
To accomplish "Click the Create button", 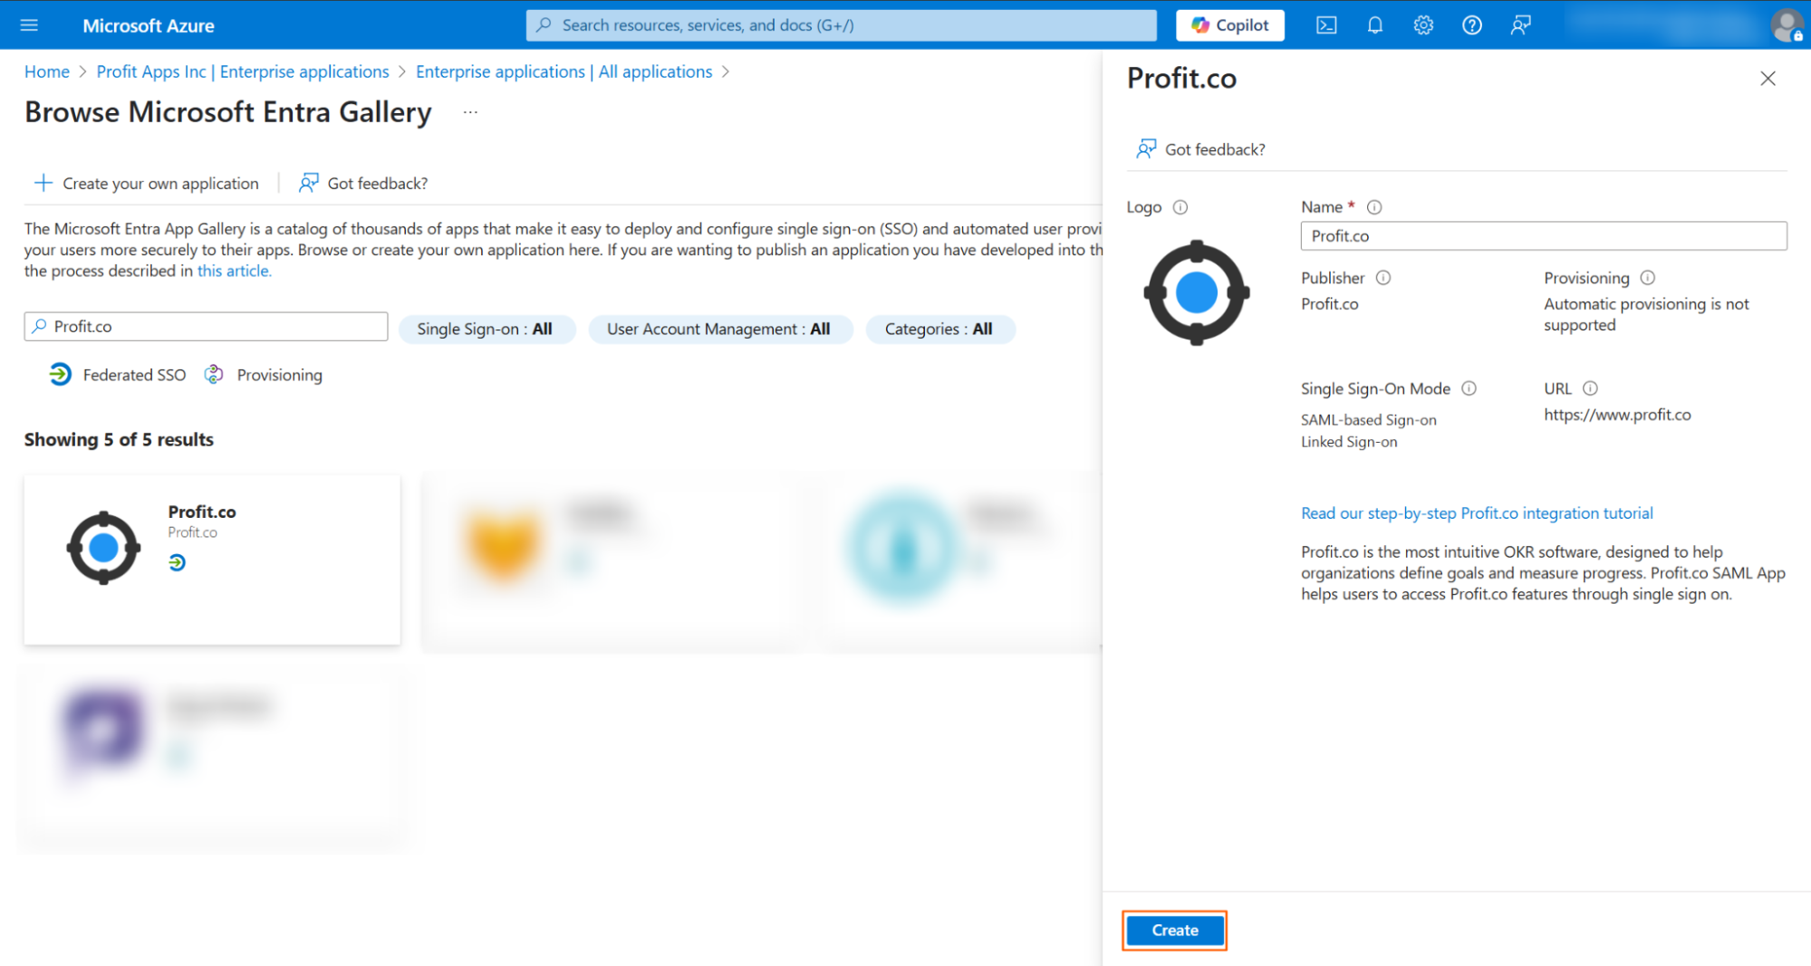I will (x=1174, y=930).
